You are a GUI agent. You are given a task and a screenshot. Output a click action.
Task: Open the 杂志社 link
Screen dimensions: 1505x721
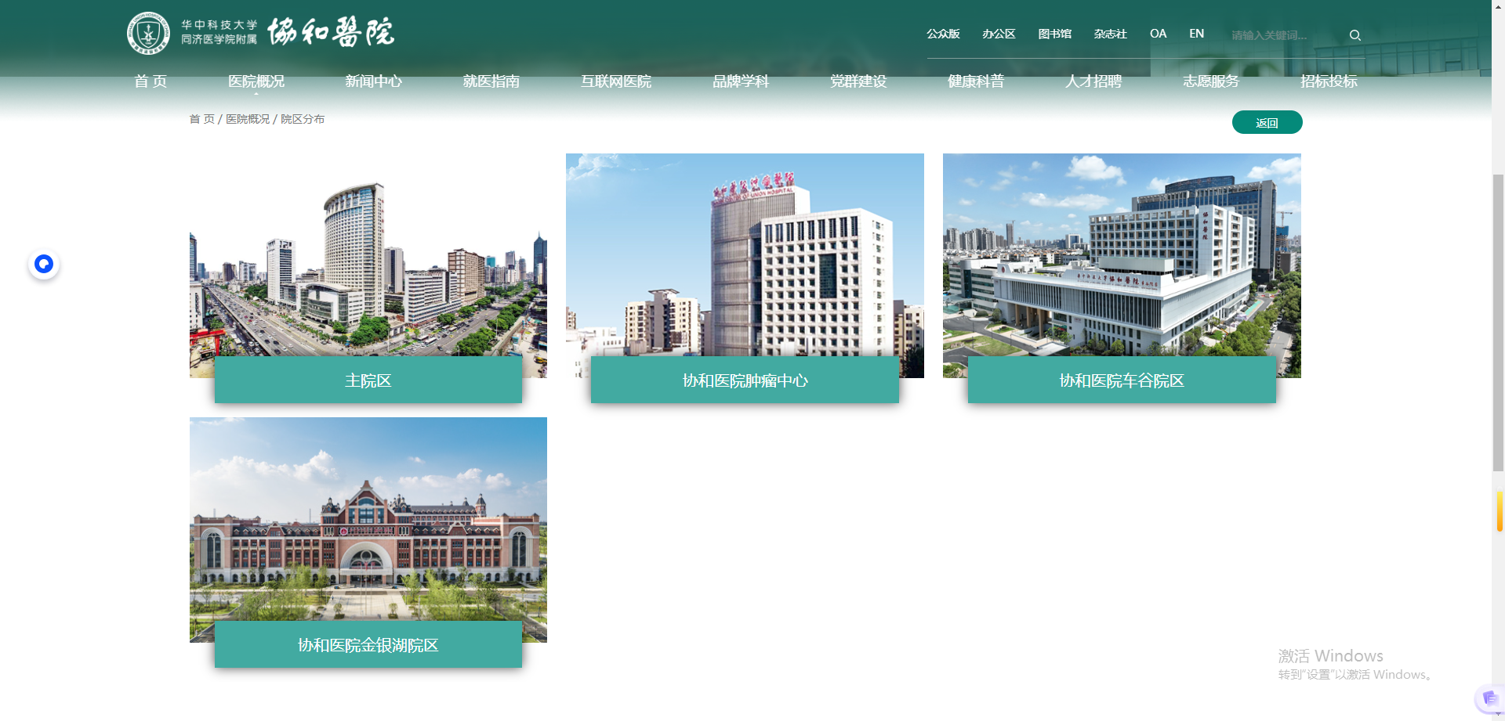point(1110,34)
